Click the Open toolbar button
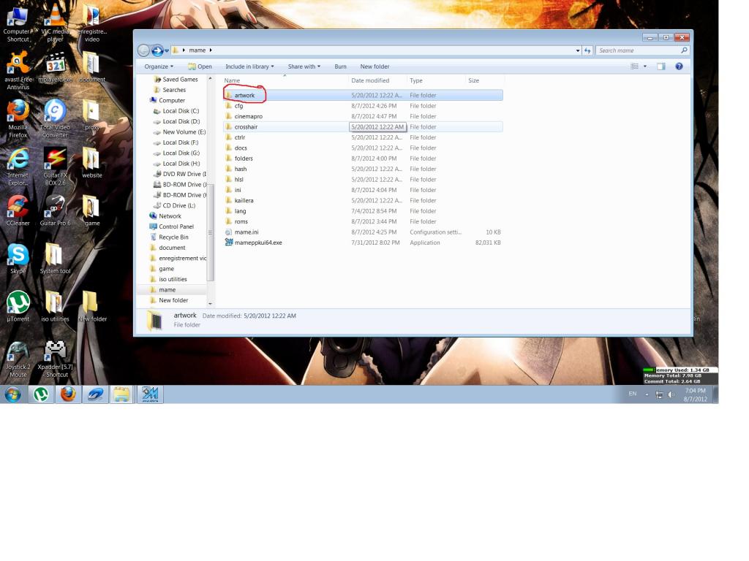Viewport: 749px width, 561px height. (x=200, y=66)
